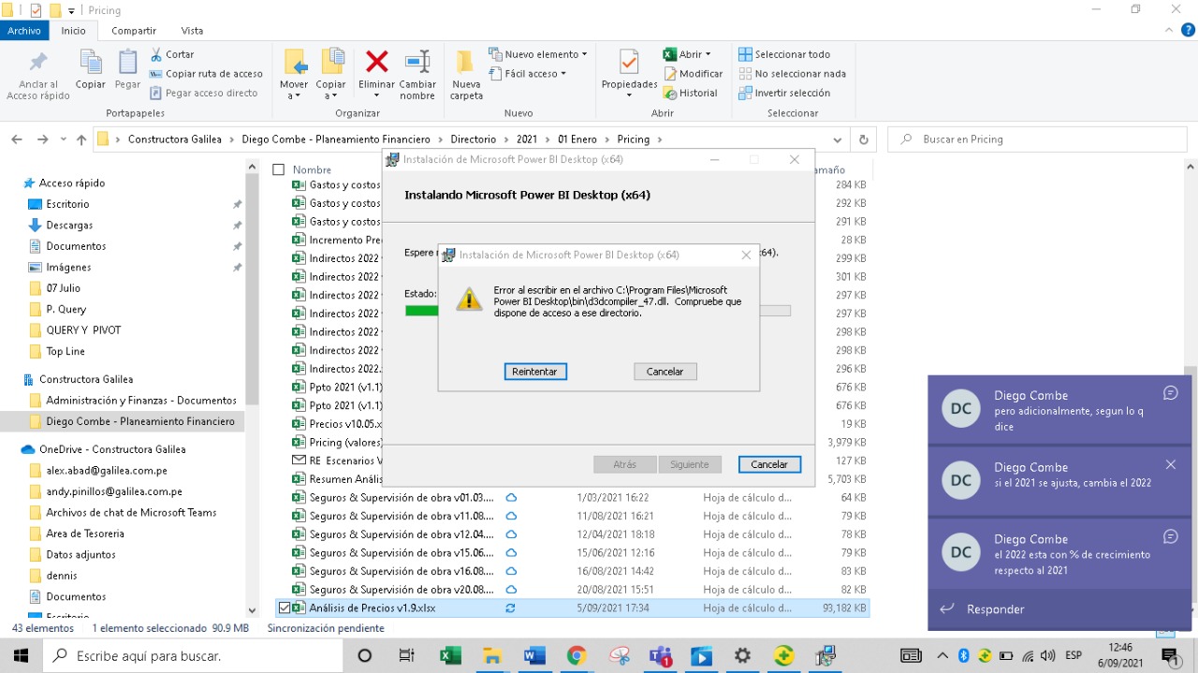Viewport: 1198px width, 673px height.
Task: Switch to the Compartir ribbon tab
Action: 134,31
